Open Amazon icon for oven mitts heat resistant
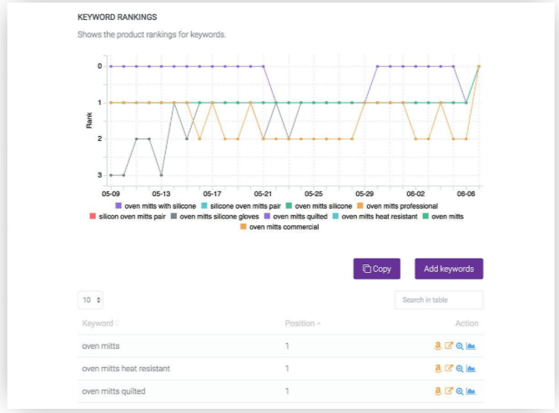This screenshot has width=559, height=413. (438, 368)
